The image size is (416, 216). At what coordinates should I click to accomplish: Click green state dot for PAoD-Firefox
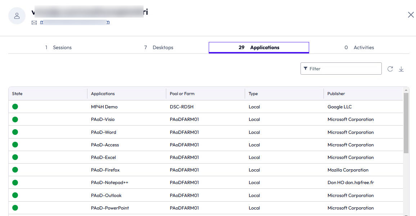(15, 170)
